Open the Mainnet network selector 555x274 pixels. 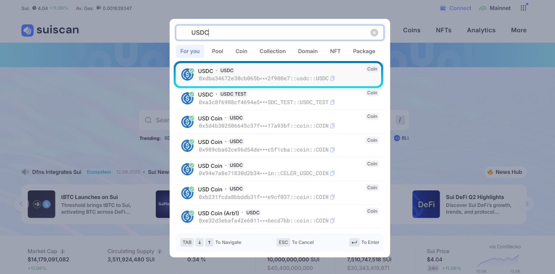(x=495, y=8)
